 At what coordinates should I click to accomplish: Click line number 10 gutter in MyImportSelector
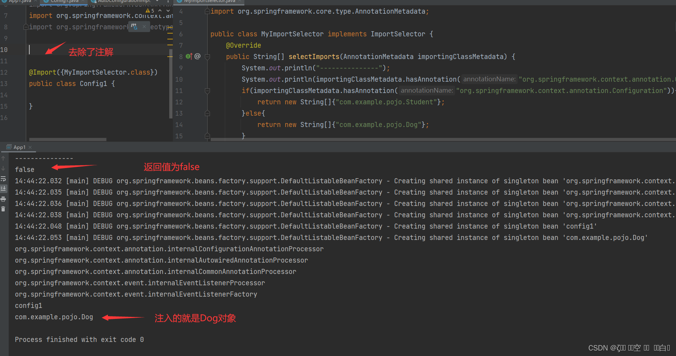(179, 79)
